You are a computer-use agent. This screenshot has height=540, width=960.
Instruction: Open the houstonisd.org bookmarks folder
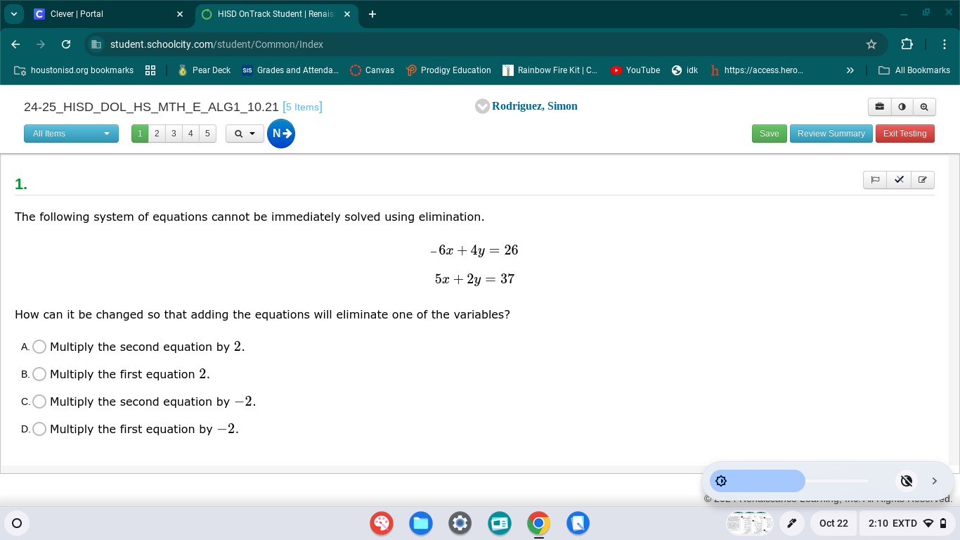click(x=74, y=70)
